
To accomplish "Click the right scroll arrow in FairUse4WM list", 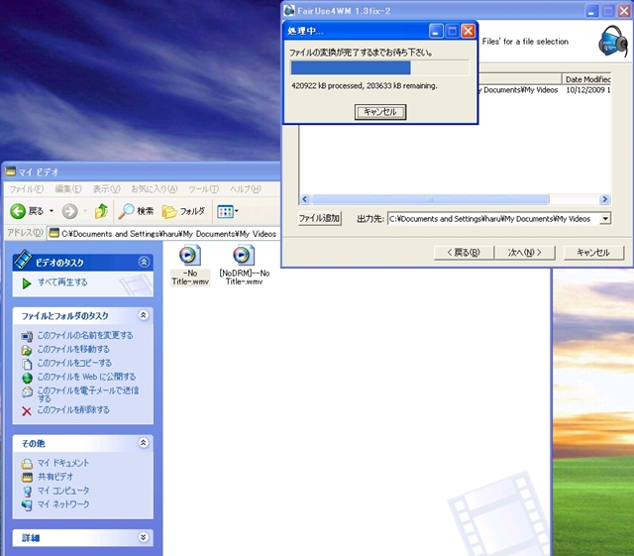I will tap(605, 198).
